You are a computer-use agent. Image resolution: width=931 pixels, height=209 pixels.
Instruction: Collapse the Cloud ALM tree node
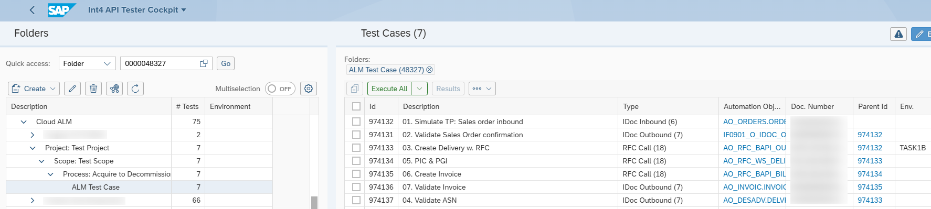pos(24,122)
